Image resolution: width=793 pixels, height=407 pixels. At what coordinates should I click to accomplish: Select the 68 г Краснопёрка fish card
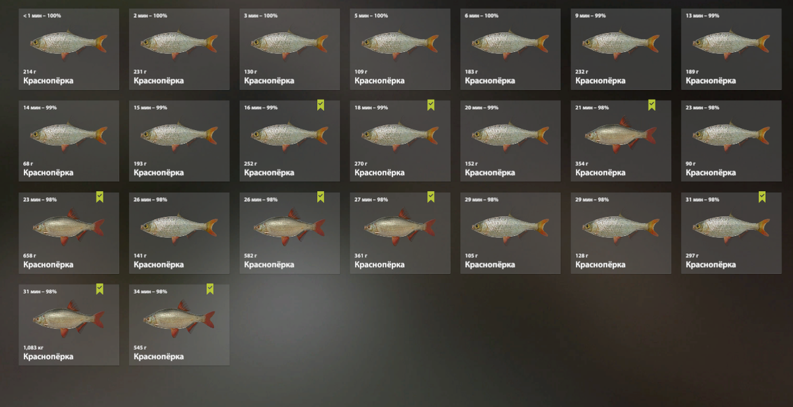[69, 141]
